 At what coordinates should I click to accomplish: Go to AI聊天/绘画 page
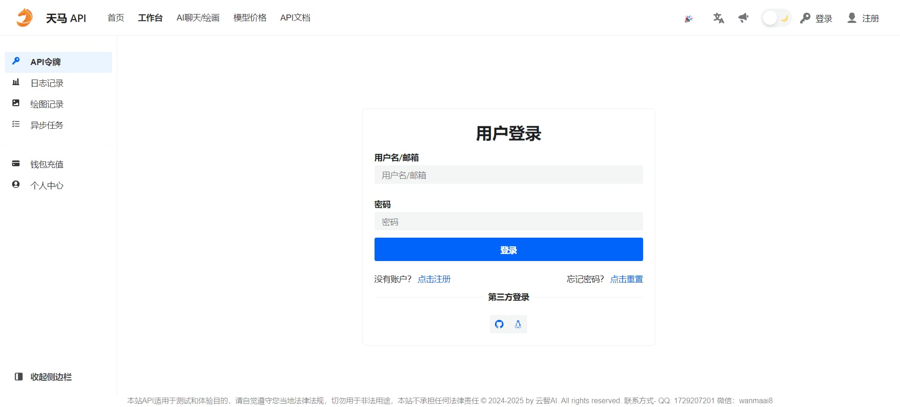[198, 18]
